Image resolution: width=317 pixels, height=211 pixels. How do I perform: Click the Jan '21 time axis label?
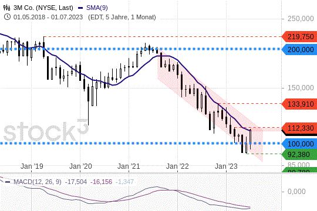point(129,166)
